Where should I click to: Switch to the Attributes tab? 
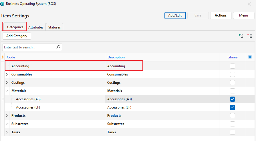click(36, 27)
